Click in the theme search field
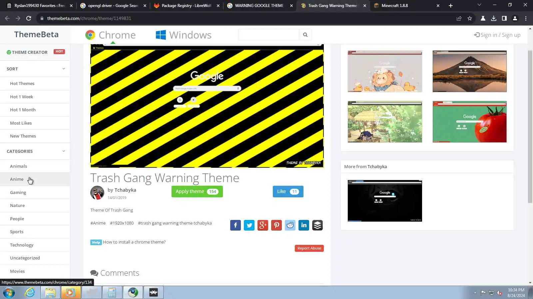Viewport: 533px width, 299px height. [268, 35]
